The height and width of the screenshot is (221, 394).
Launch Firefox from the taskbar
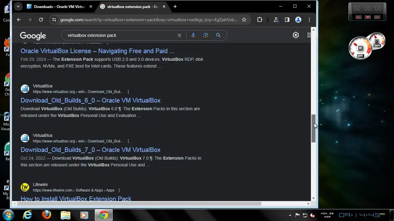pos(46,215)
